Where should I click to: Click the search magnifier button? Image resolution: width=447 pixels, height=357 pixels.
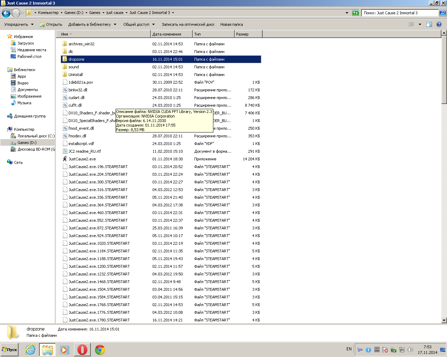(x=442, y=13)
